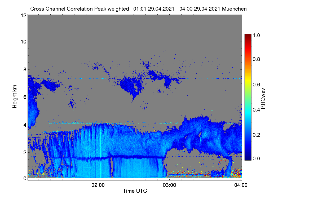Click the colorbar value 0.8
The image size is (318, 212).
257,59
